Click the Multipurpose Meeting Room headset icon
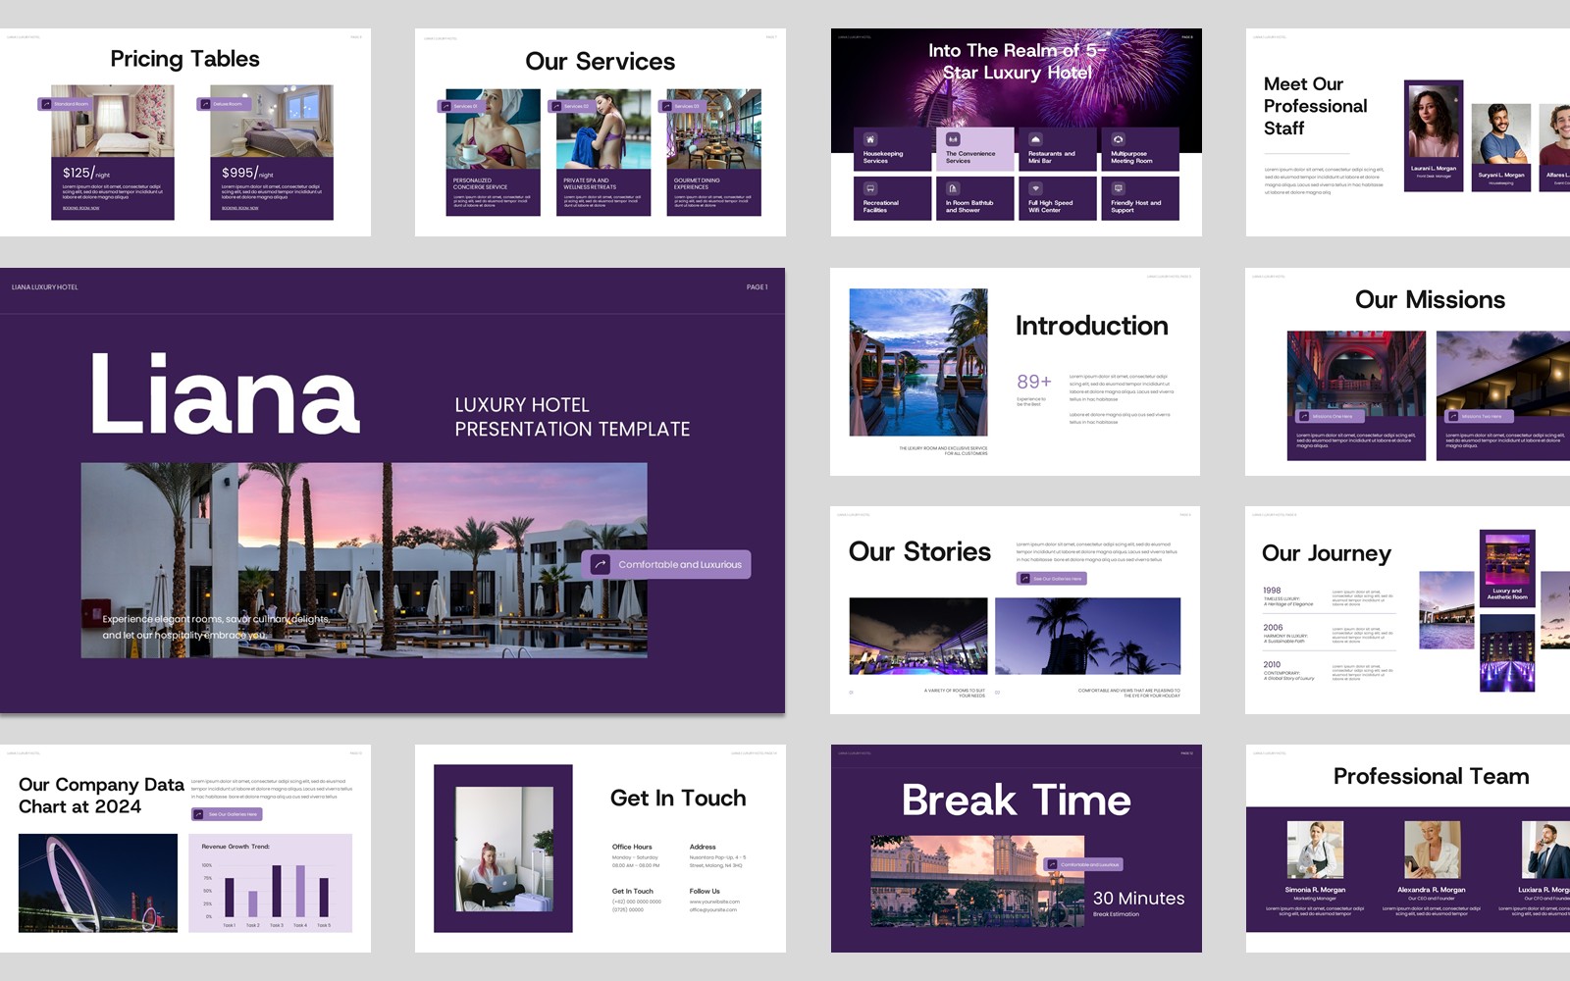1570x981 pixels. coord(1118,139)
